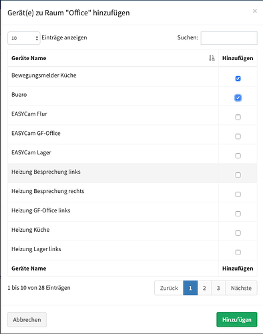Go to page 3 of results
The height and width of the screenshot is (334, 263).
pyautogui.click(x=218, y=288)
